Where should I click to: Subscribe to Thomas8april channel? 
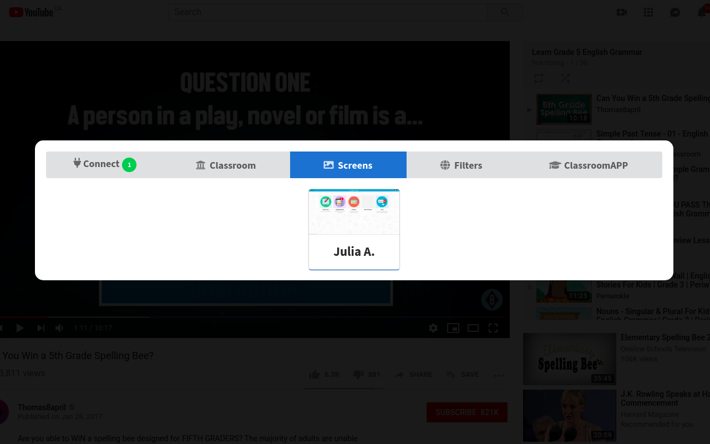click(x=467, y=412)
